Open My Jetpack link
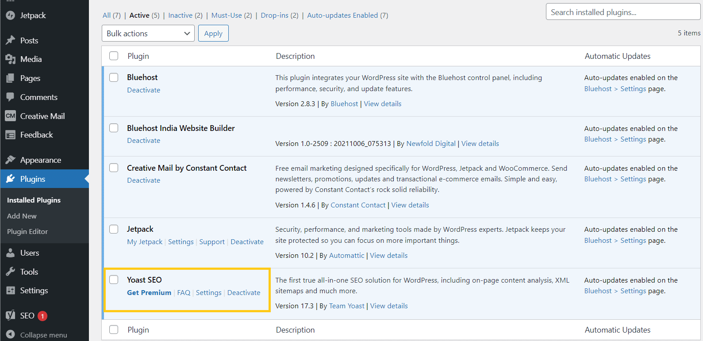 click(145, 241)
